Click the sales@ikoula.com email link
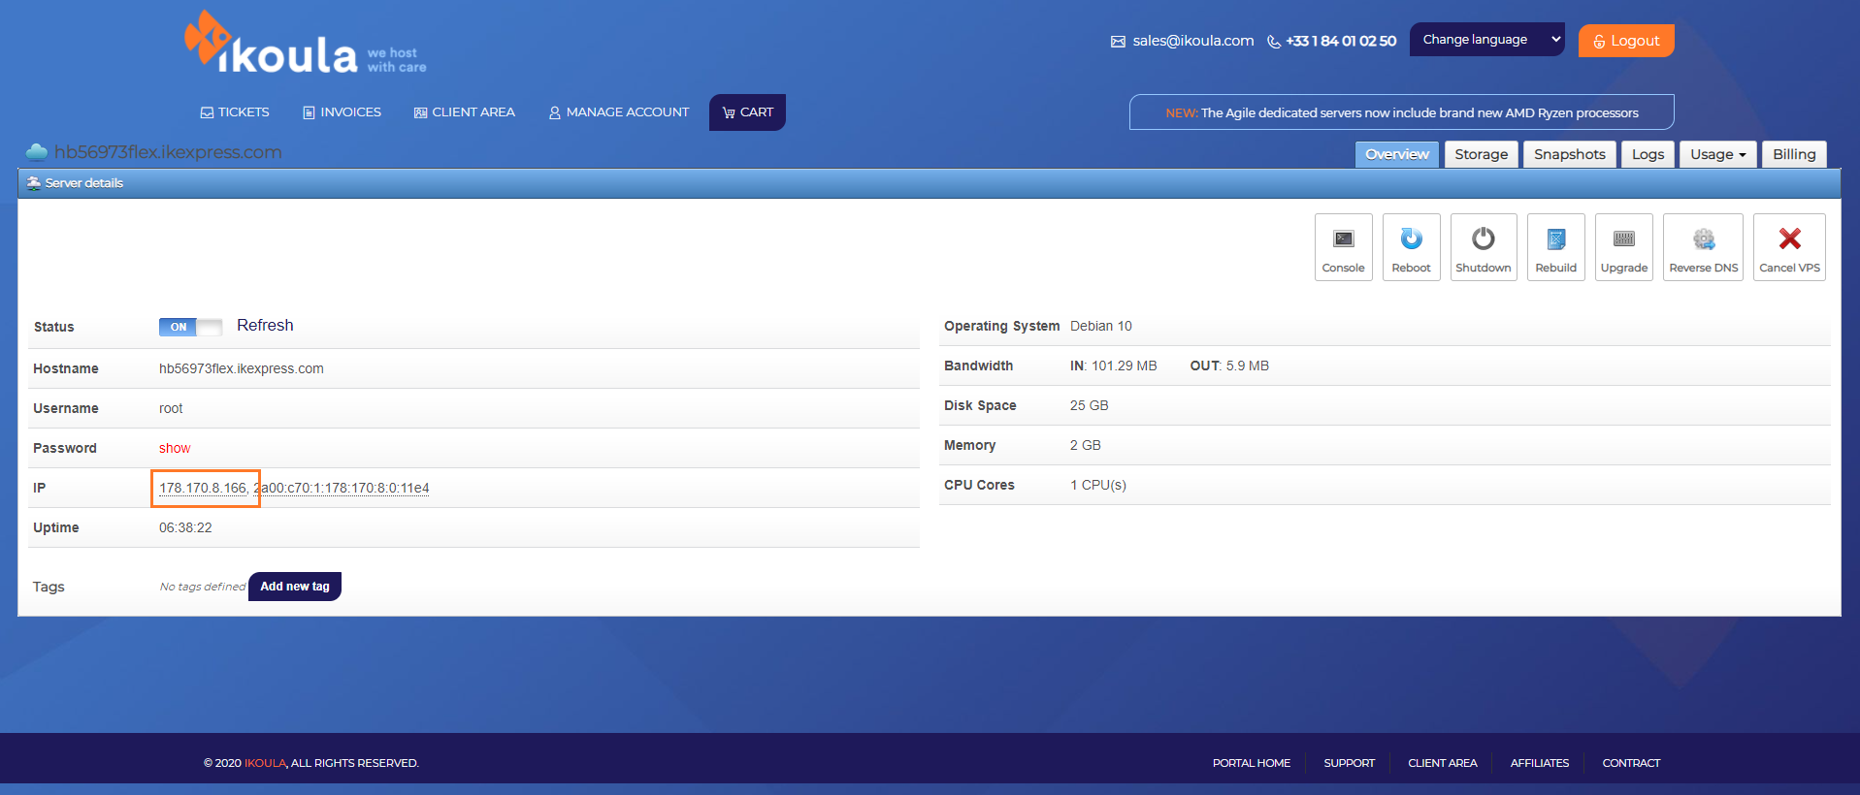Screen dimensions: 1860x795 (x=1192, y=41)
